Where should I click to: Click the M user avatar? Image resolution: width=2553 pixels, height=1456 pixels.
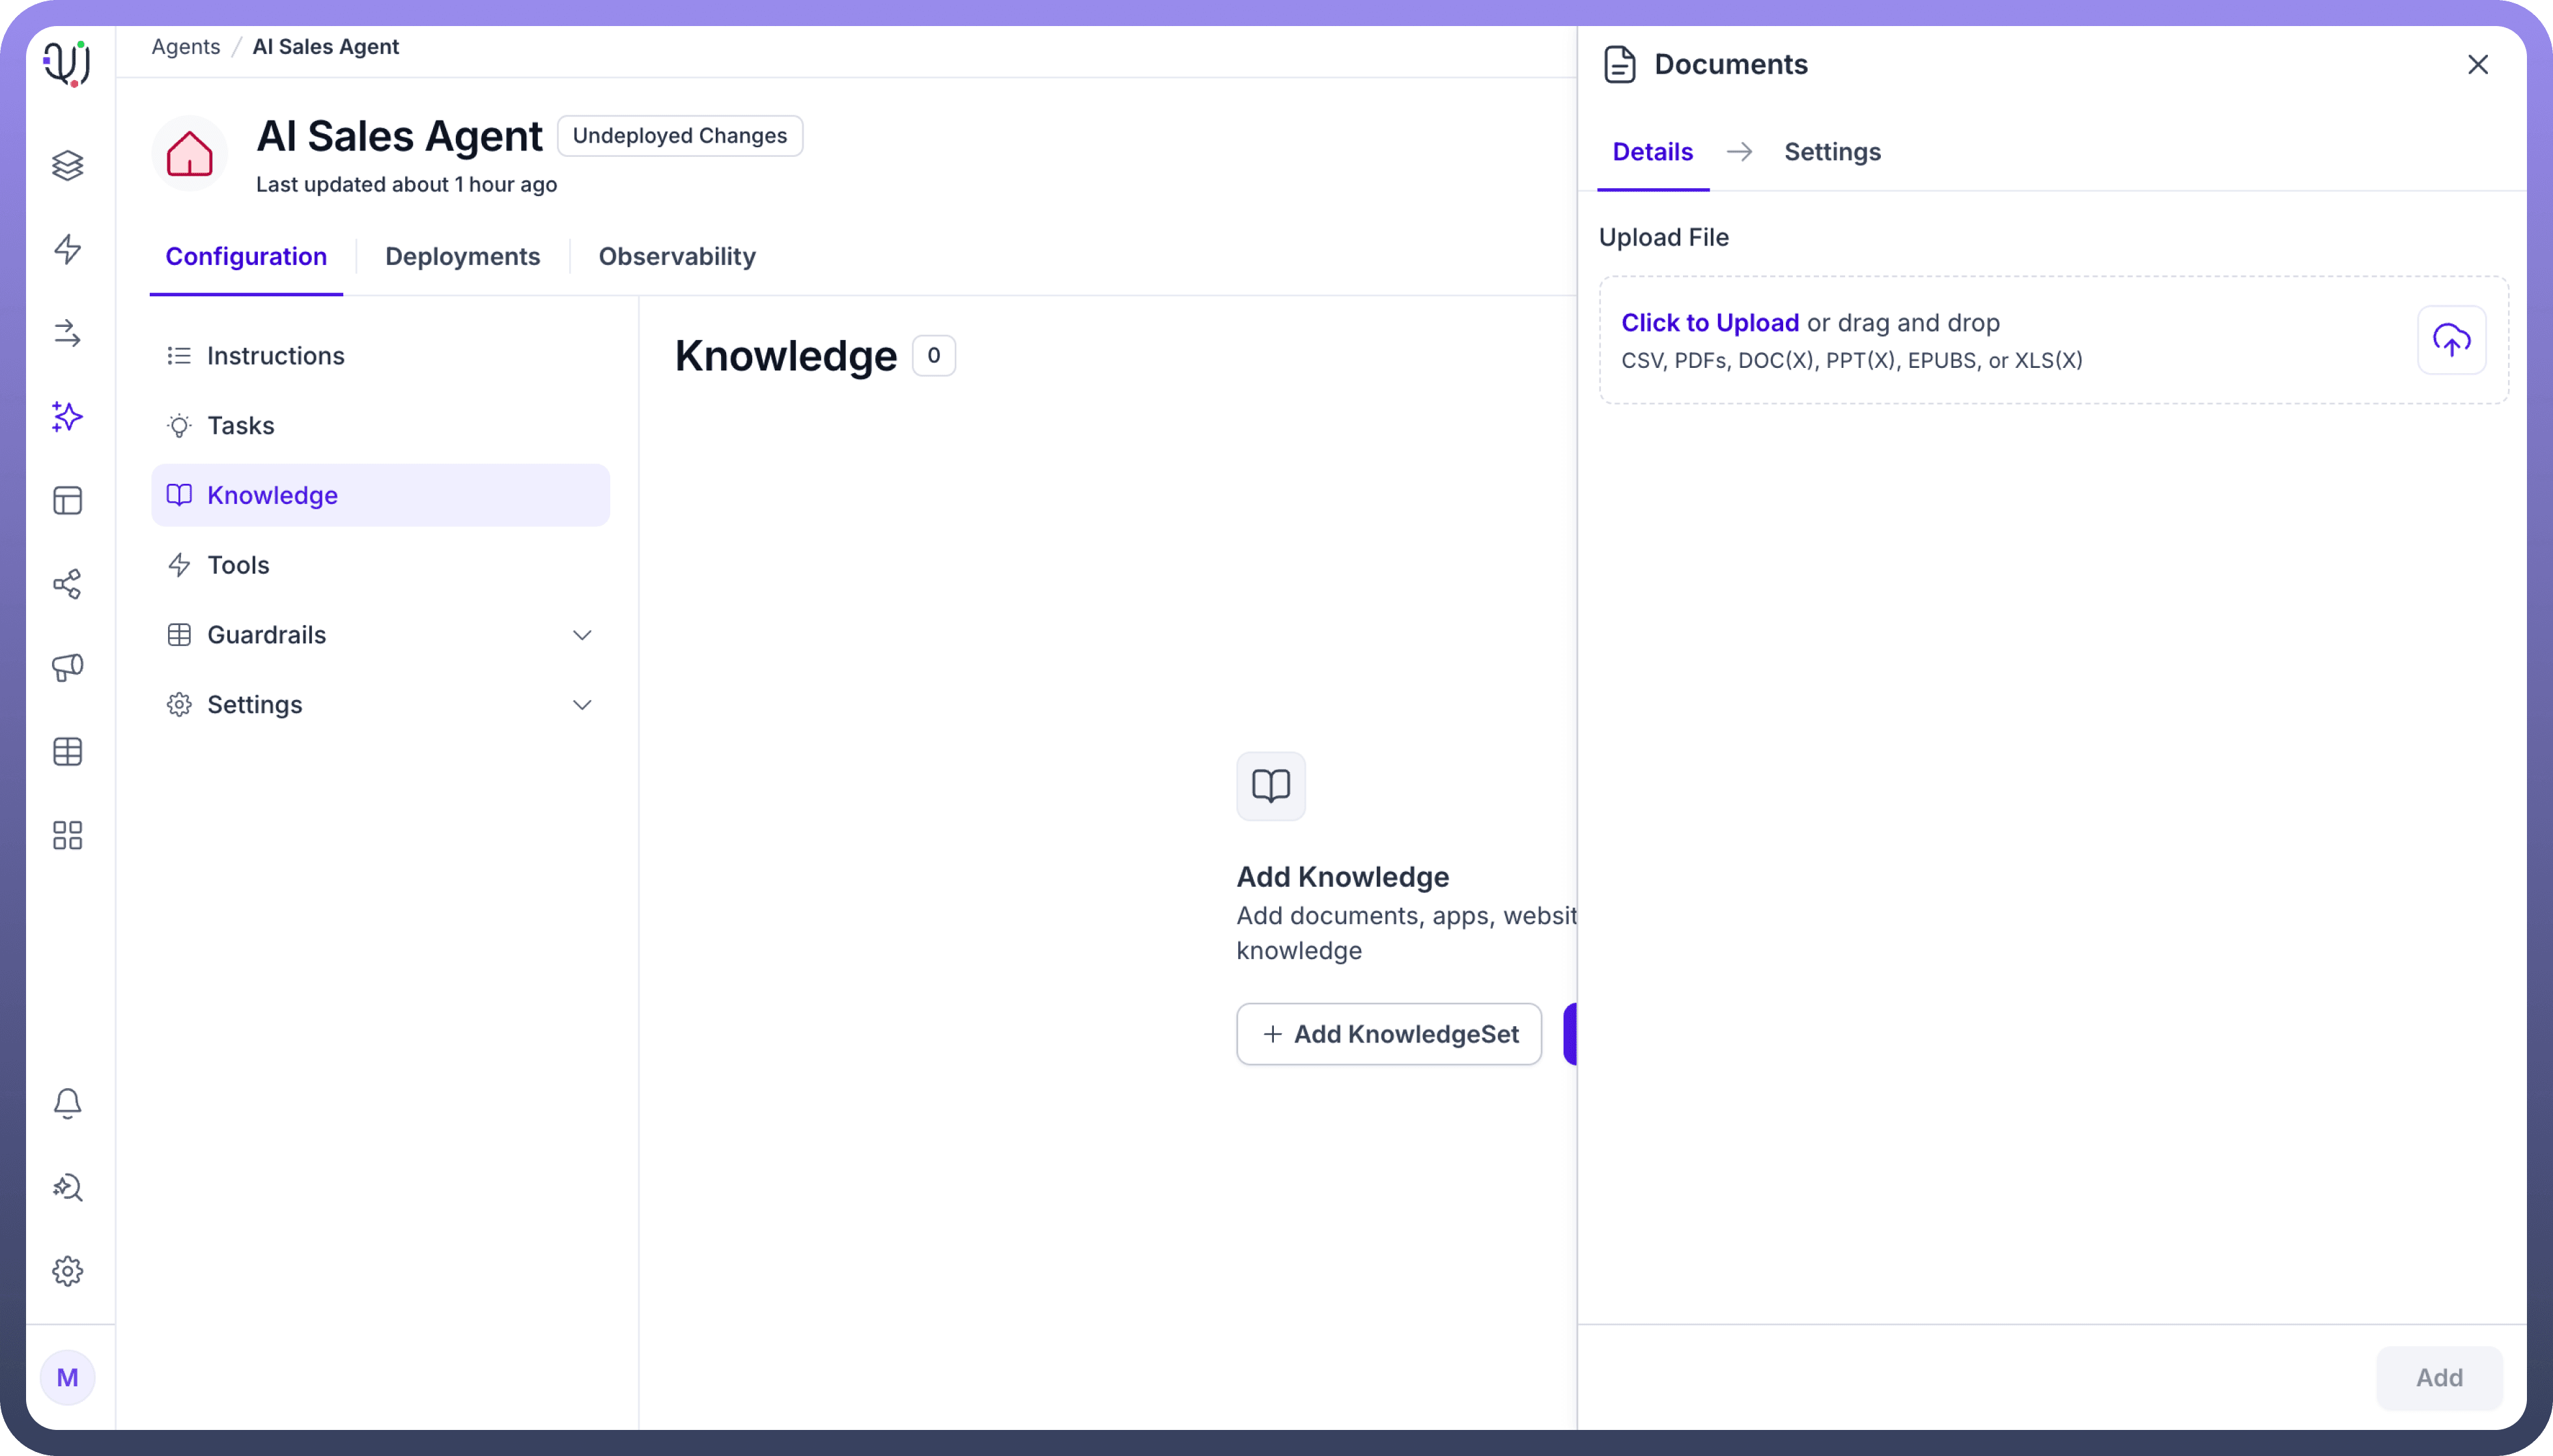67,1377
